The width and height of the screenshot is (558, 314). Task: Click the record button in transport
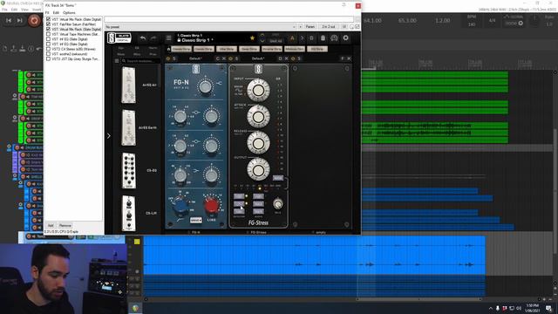[34, 21]
